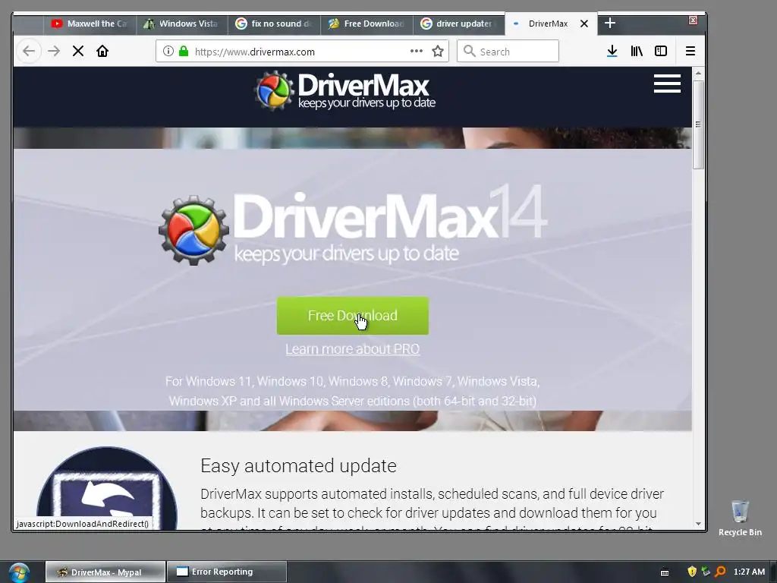Close the DriverMax tab
This screenshot has width=777, height=583.
[584, 24]
